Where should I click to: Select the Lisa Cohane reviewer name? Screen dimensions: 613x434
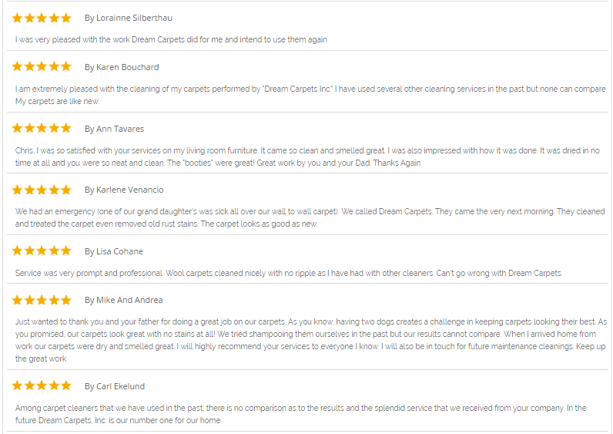(x=114, y=251)
